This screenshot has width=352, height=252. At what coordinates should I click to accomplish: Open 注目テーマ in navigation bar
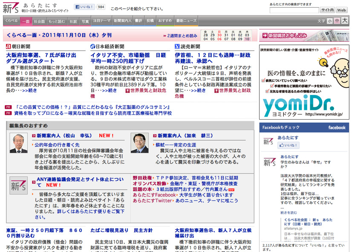(102, 20)
